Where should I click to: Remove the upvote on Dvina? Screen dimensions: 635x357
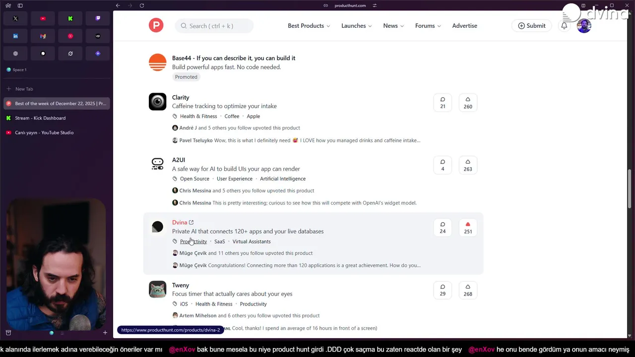point(468,228)
